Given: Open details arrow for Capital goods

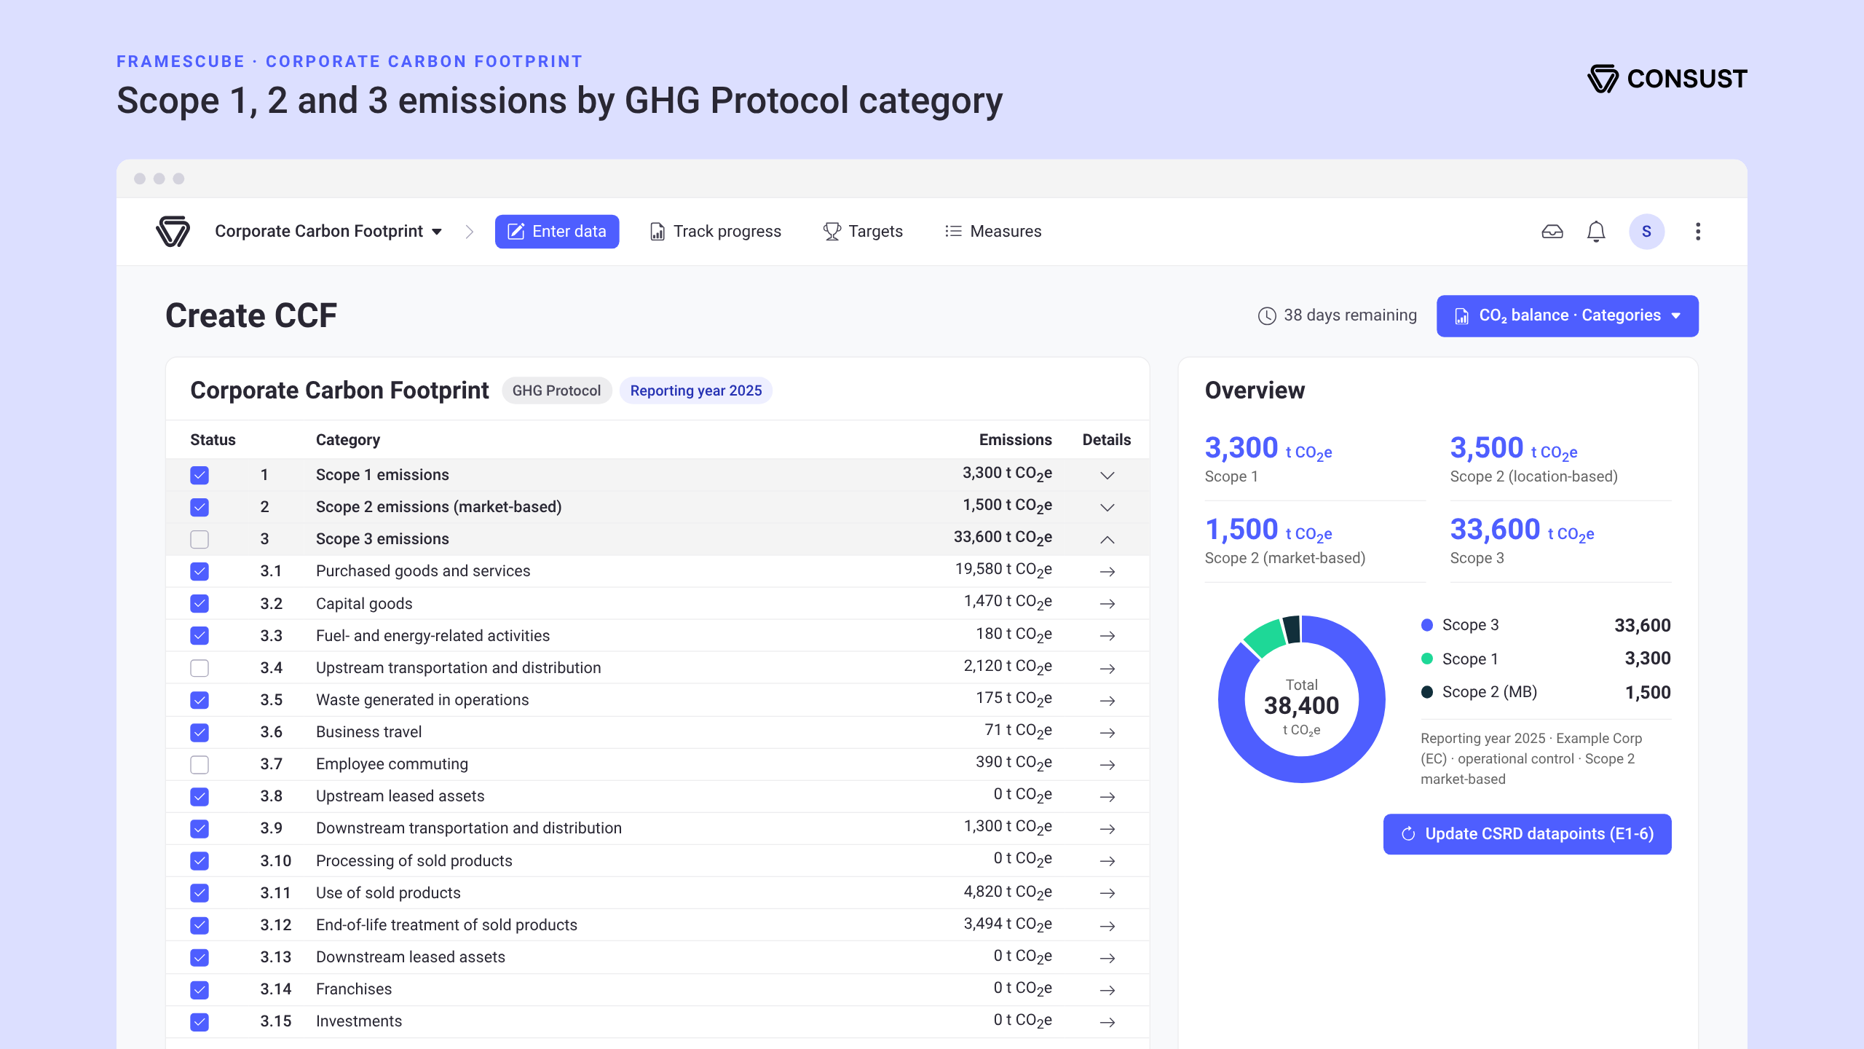Looking at the screenshot, I should click(1107, 604).
